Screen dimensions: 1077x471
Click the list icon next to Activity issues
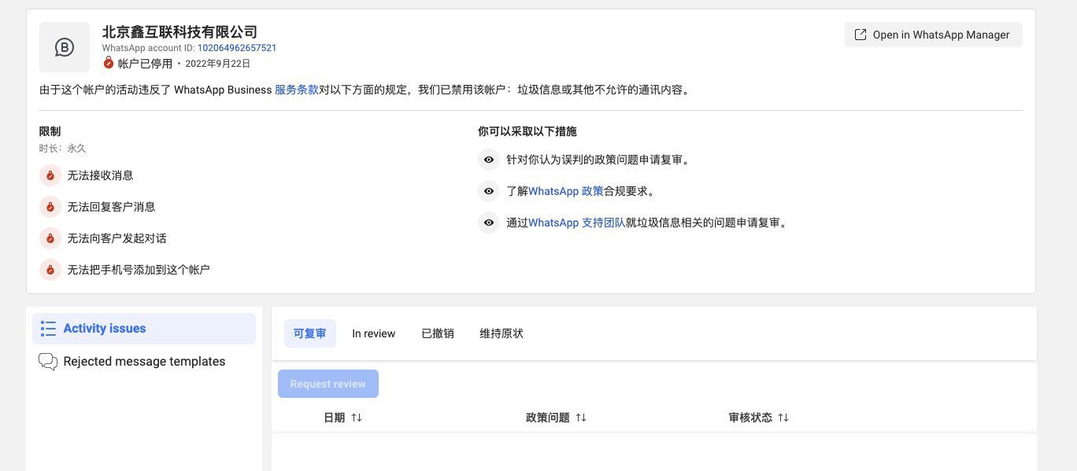(48, 329)
